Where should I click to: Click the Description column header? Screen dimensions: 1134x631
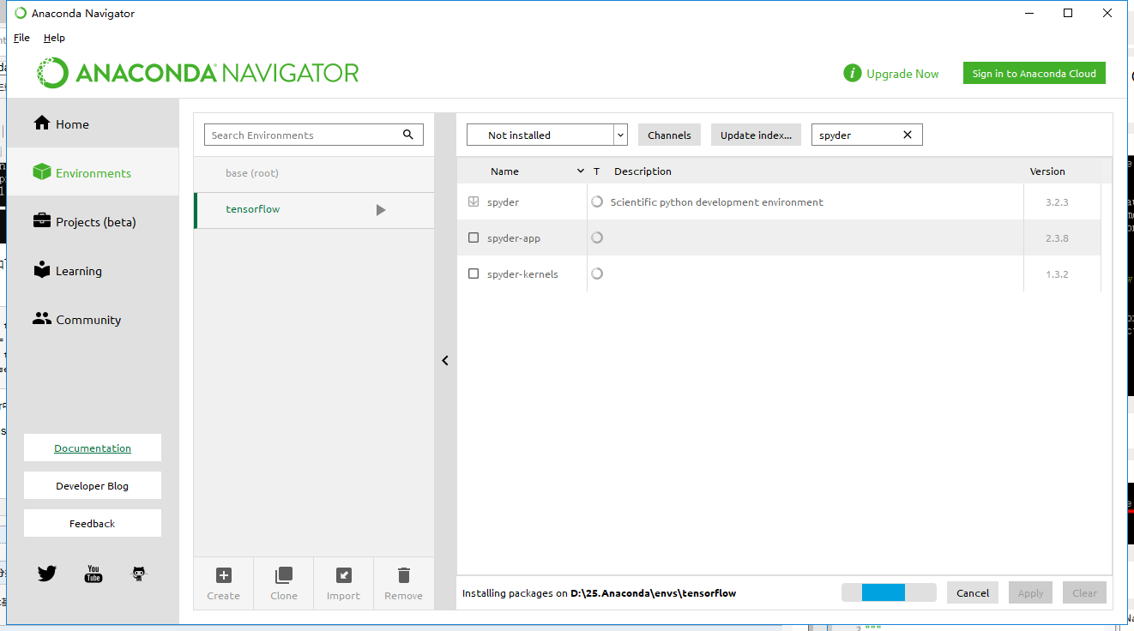[x=642, y=171]
